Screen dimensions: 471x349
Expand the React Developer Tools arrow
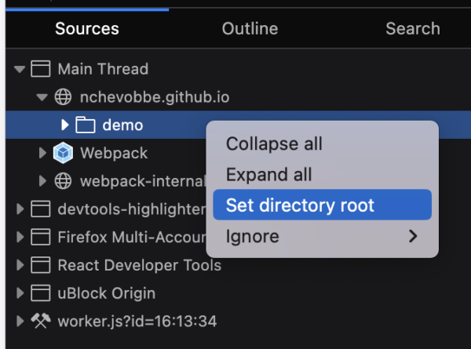click(20, 265)
